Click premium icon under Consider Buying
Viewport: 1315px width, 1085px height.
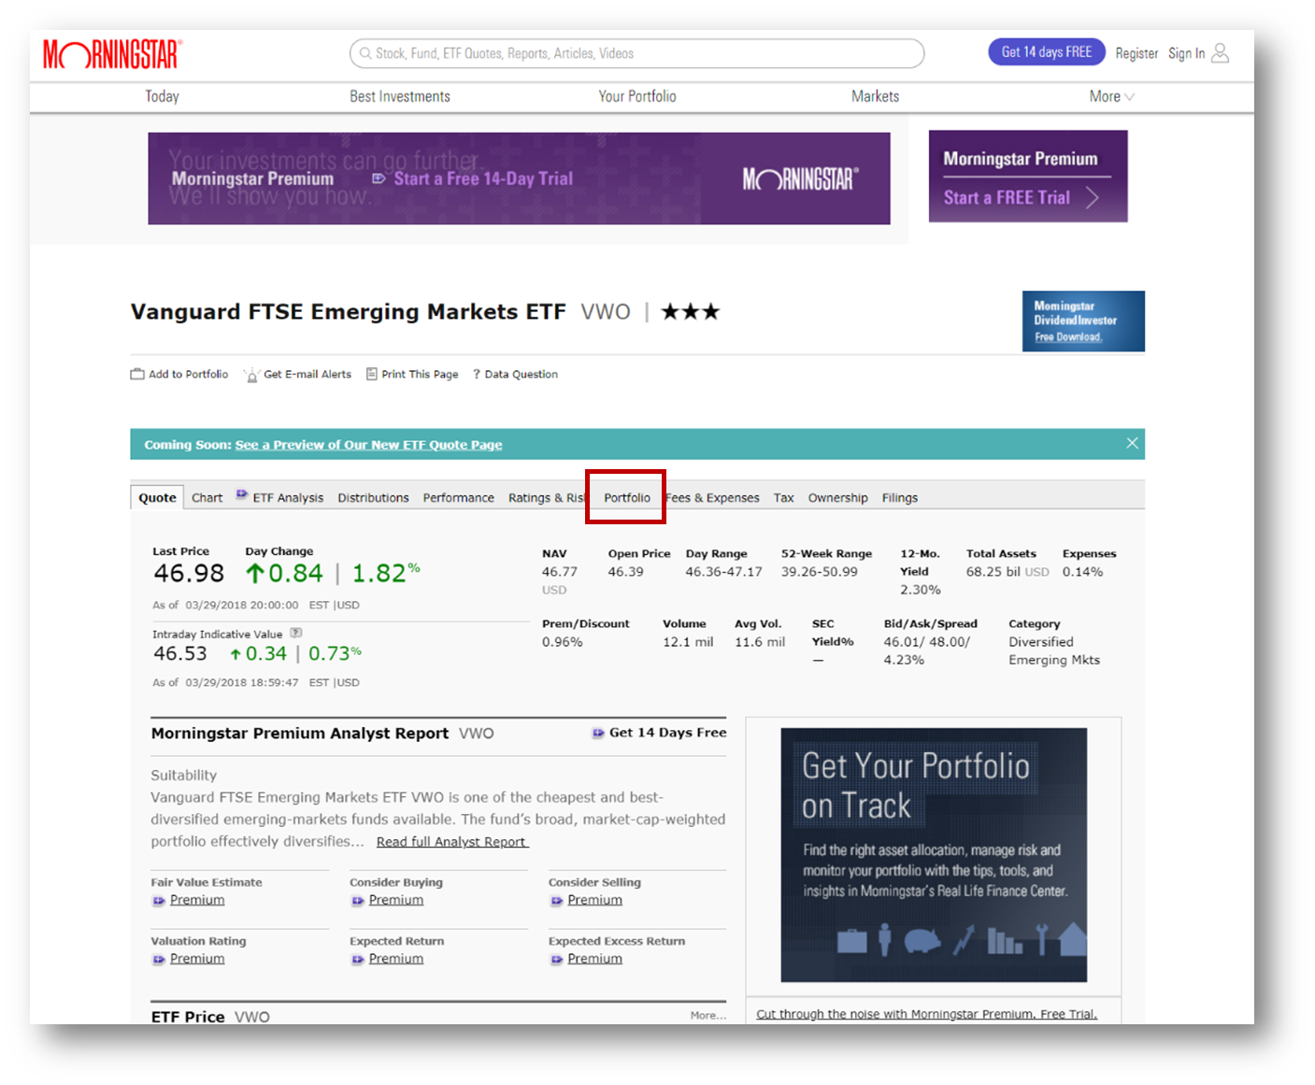click(x=358, y=901)
